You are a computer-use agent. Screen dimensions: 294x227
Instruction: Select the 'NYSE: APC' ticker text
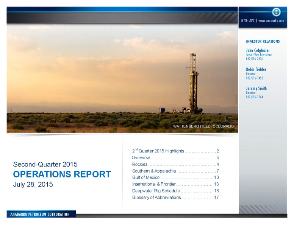[x=248, y=20]
